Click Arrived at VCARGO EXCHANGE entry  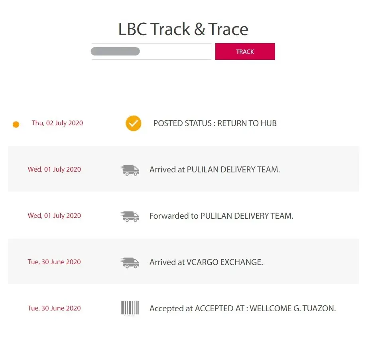coord(206,262)
